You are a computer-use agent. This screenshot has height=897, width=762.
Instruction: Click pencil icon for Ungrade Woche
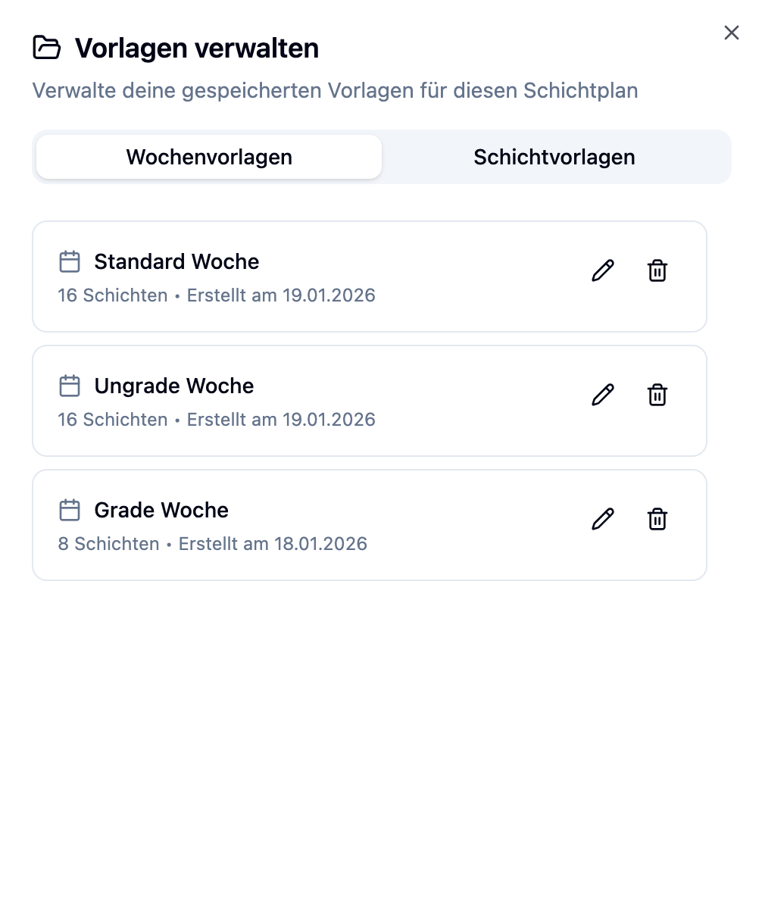tap(603, 395)
